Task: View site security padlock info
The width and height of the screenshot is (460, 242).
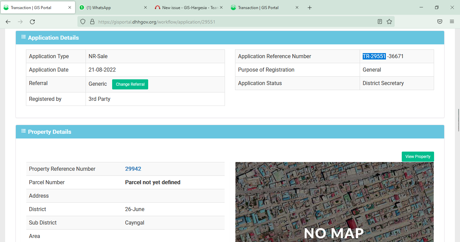Action: tap(92, 22)
